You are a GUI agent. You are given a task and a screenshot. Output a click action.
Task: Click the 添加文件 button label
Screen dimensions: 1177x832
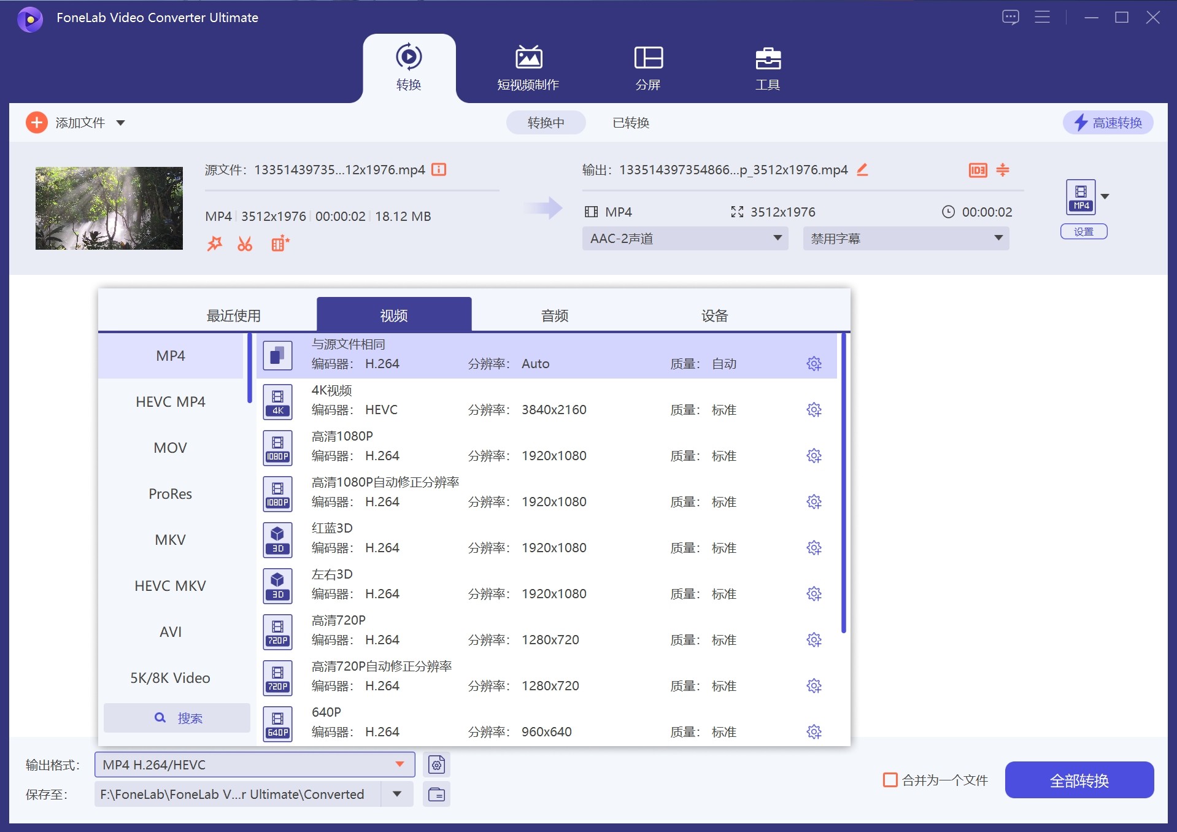click(x=80, y=123)
